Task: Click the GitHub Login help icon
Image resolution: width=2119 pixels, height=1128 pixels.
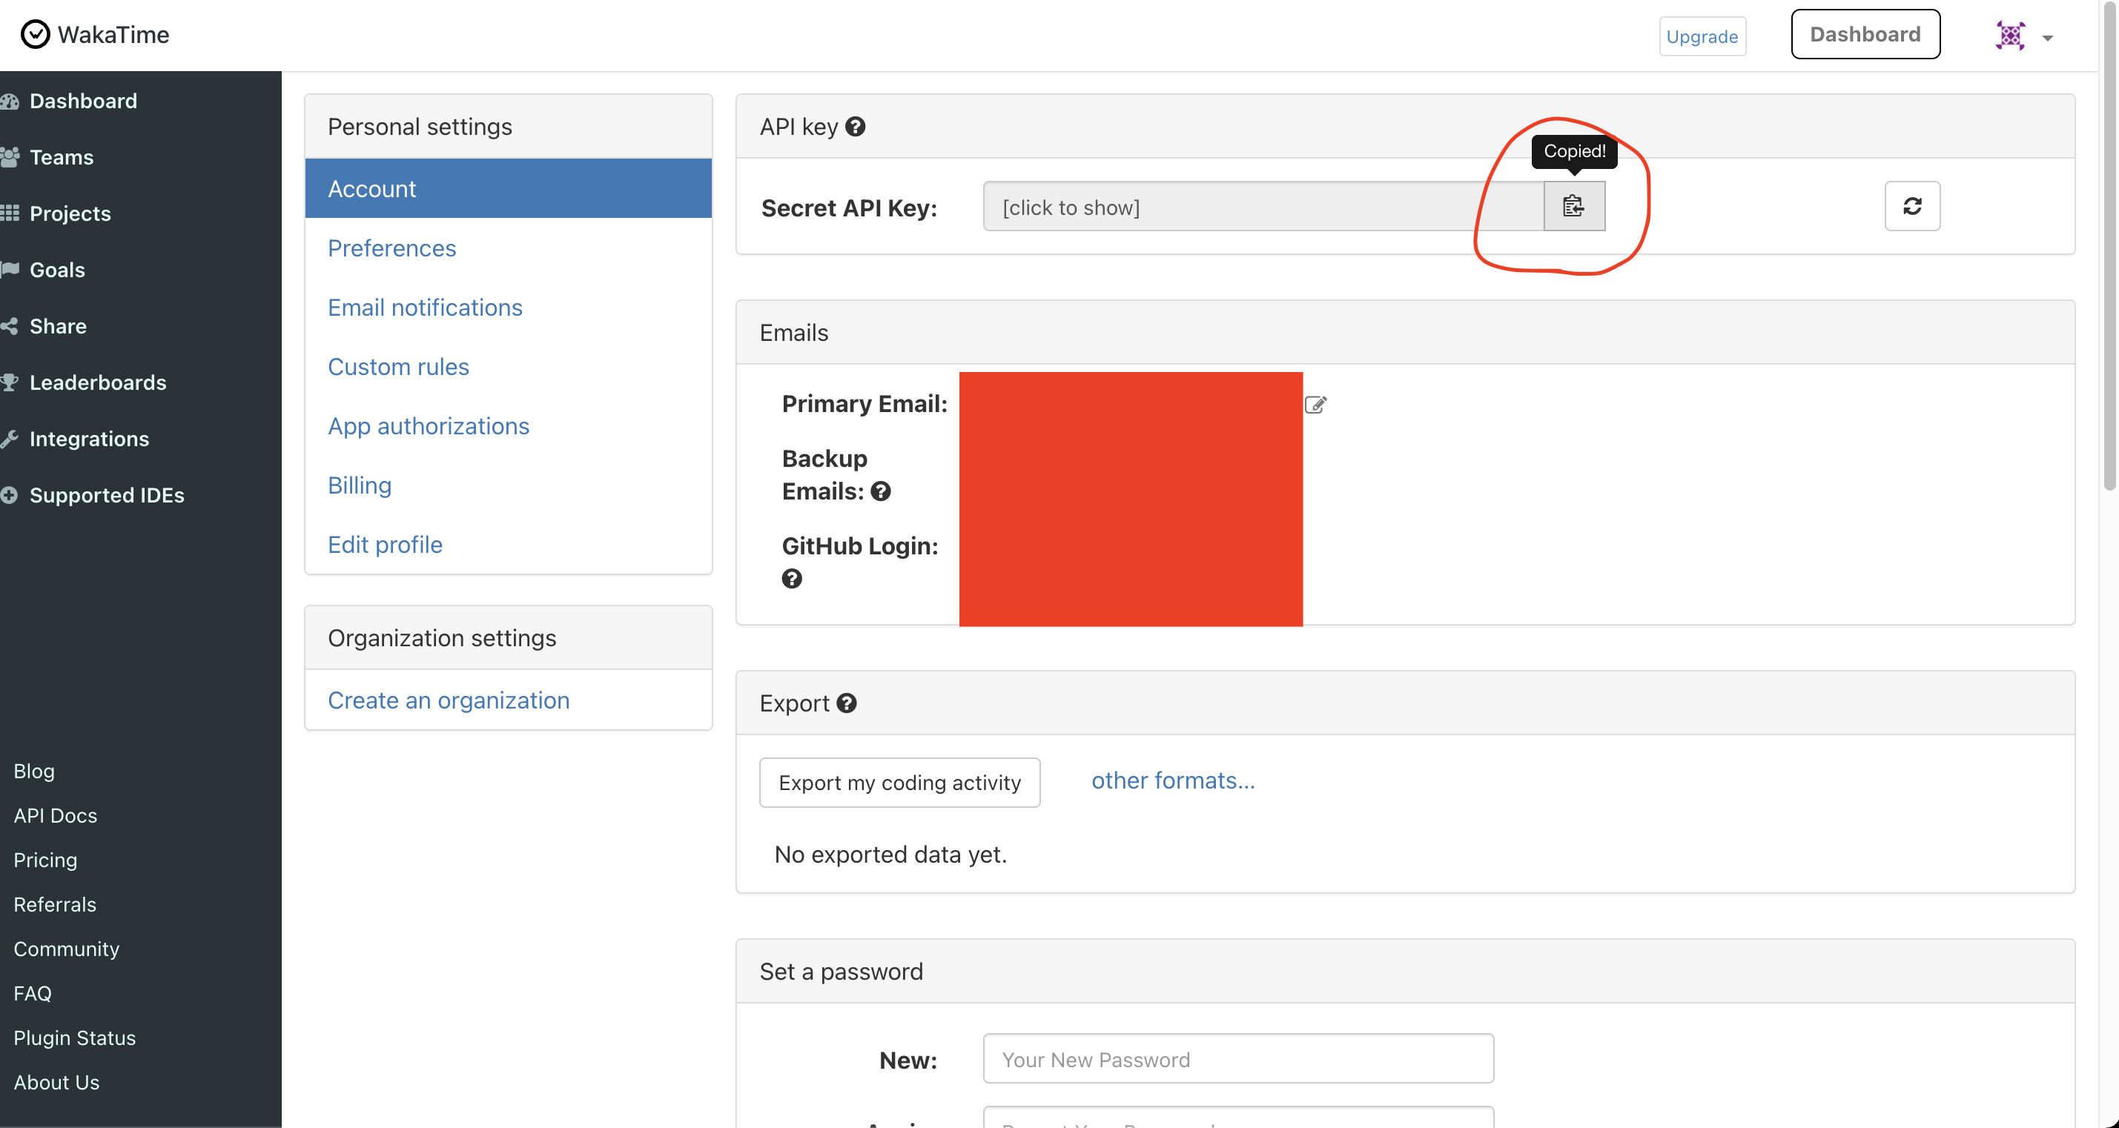Action: [791, 579]
